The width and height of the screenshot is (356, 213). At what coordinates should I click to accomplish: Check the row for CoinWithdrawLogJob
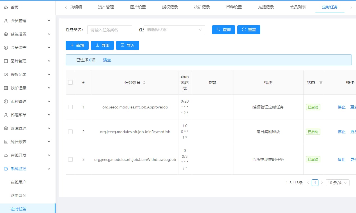point(70,159)
